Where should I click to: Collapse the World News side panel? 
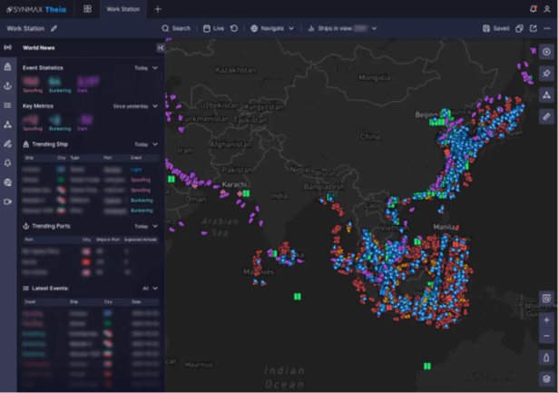click(162, 46)
